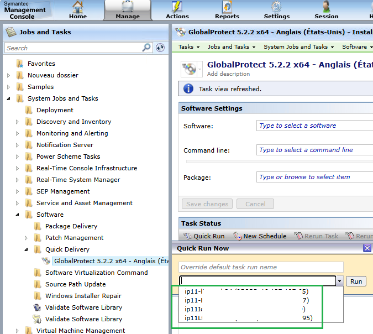The image size is (373, 334).
Task: Expand the Service and Asset Management folder
Action: pos(17,203)
